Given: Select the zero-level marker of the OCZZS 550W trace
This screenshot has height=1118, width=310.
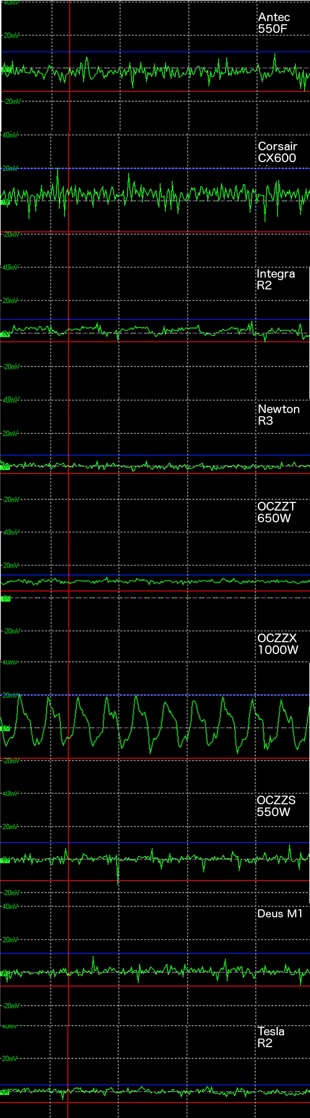Looking at the screenshot, I should [6, 860].
